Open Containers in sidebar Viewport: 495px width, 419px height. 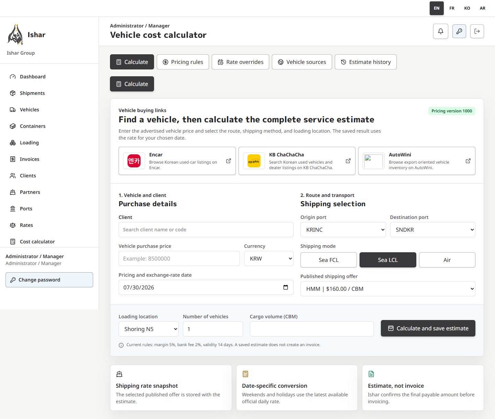click(x=49, y=126)
